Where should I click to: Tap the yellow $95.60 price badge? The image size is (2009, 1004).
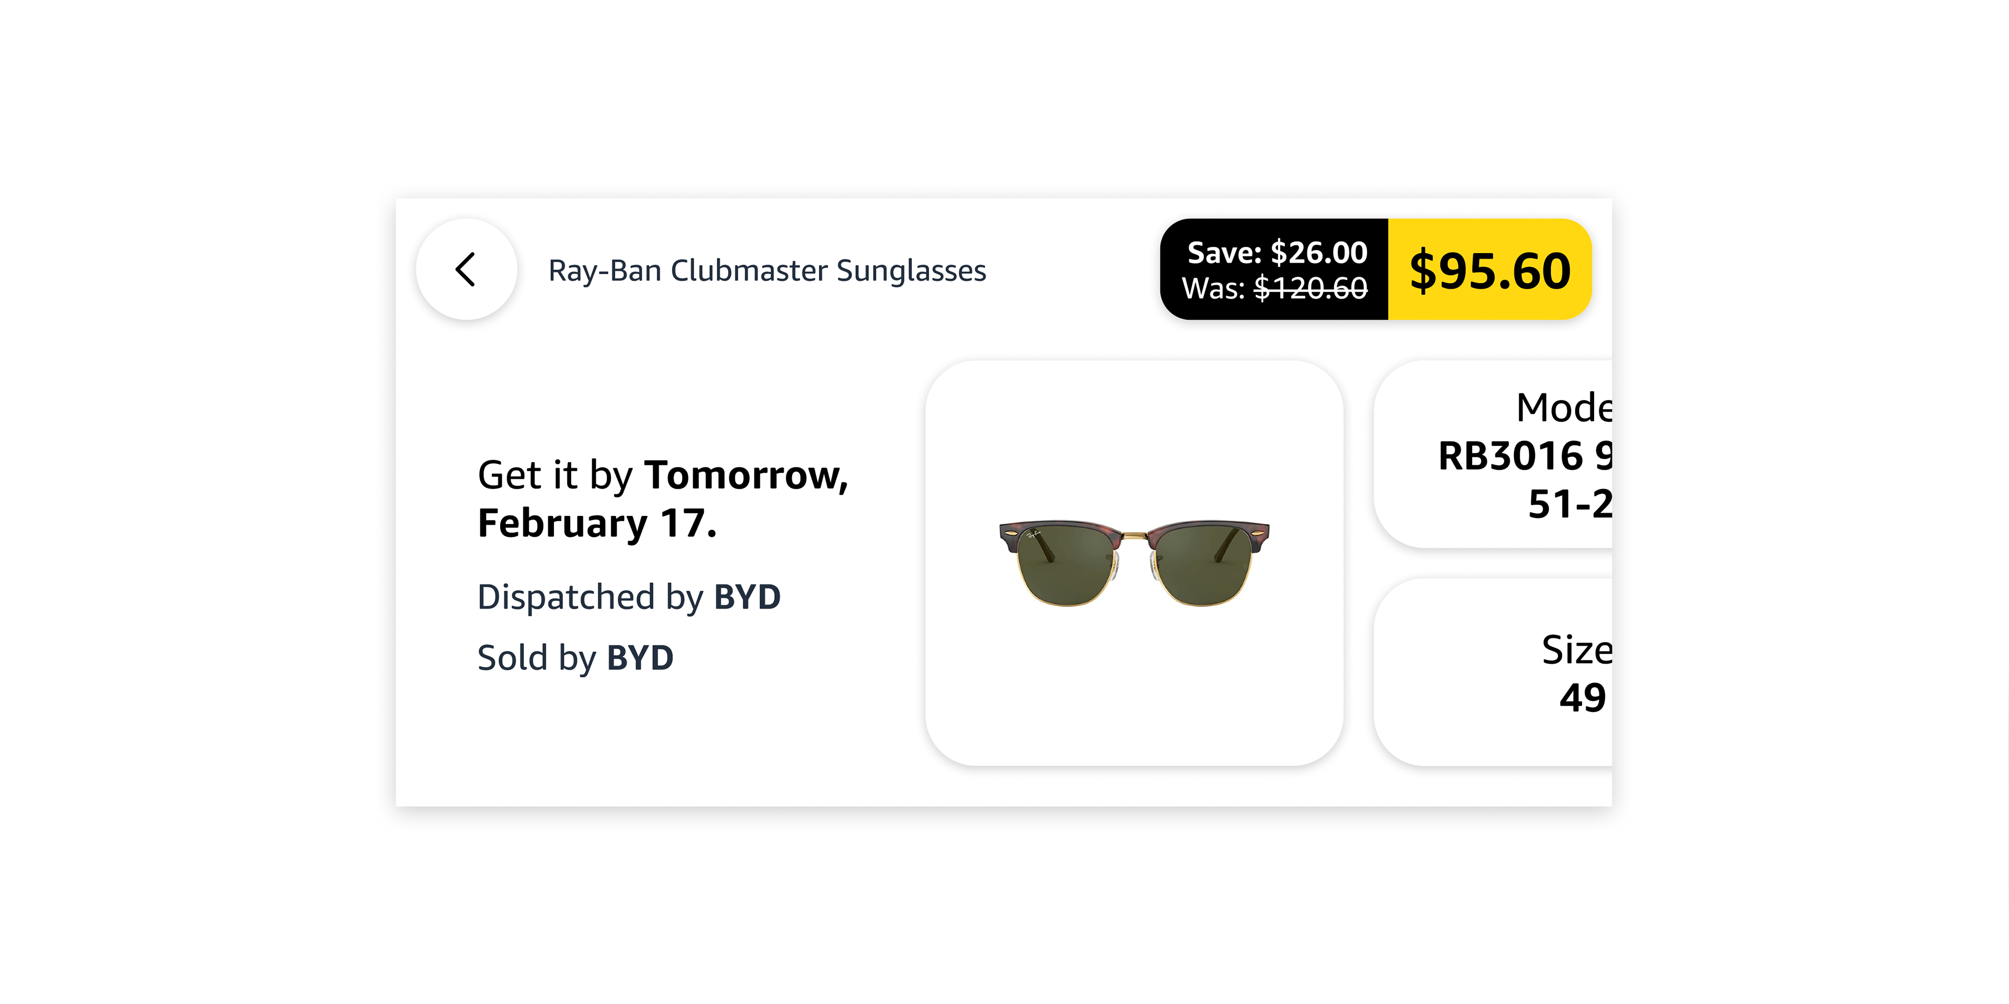[x=1489, y=269]
